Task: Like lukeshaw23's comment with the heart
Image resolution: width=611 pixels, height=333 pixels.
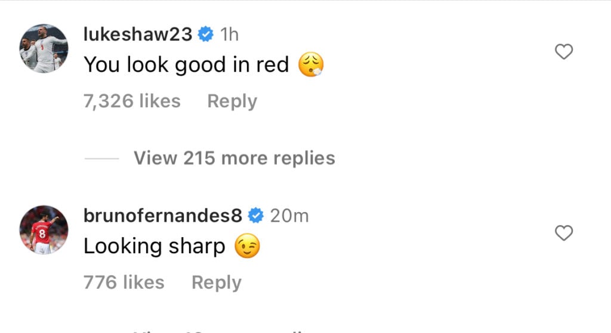Action: 564,52
